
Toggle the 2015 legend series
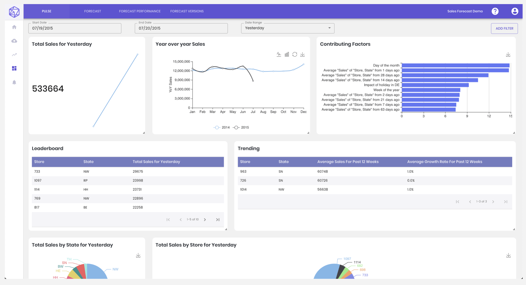[x=241, y=127]
